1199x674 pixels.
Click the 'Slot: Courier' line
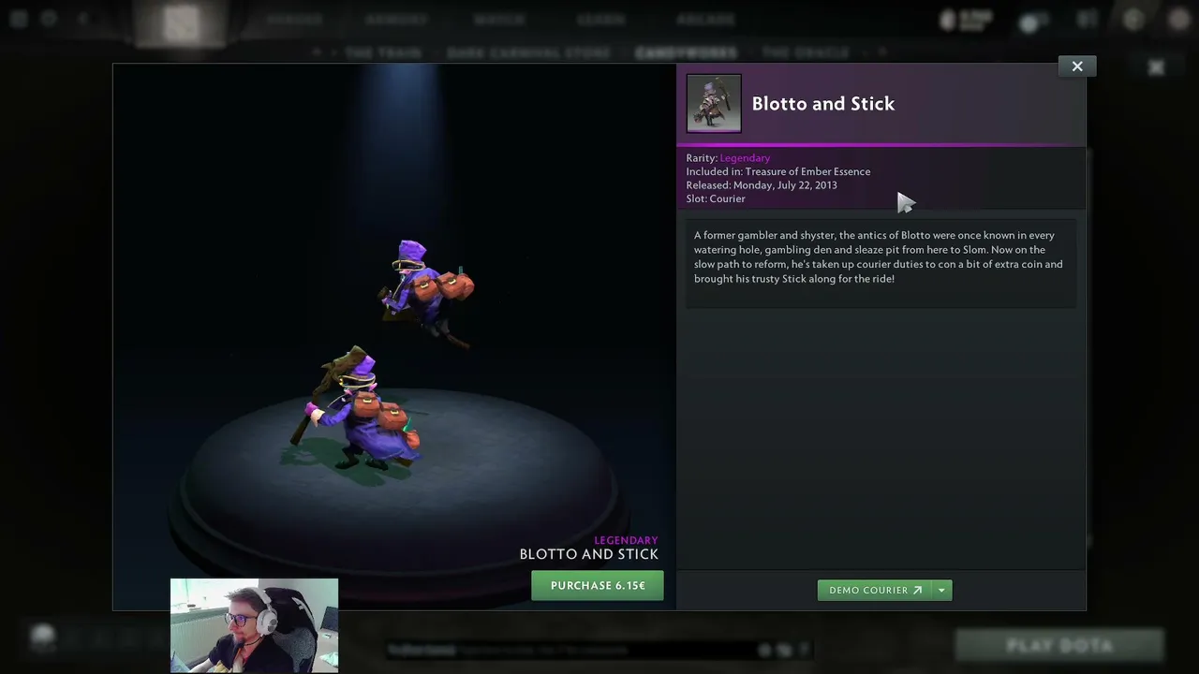tap(716, 198)
